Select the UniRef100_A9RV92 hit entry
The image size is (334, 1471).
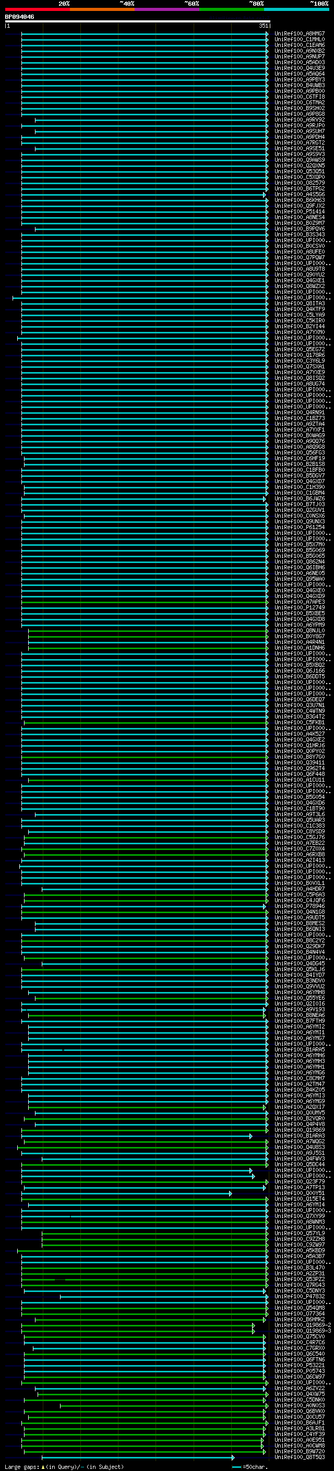point(299,120)
